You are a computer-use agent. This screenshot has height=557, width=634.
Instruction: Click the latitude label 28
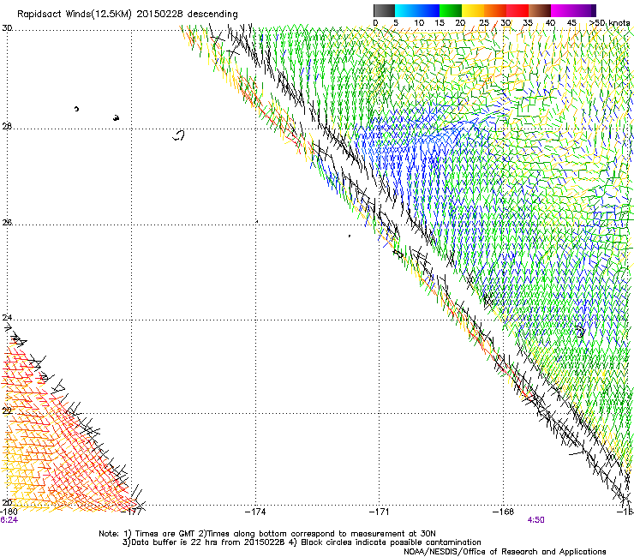[7, 127]
